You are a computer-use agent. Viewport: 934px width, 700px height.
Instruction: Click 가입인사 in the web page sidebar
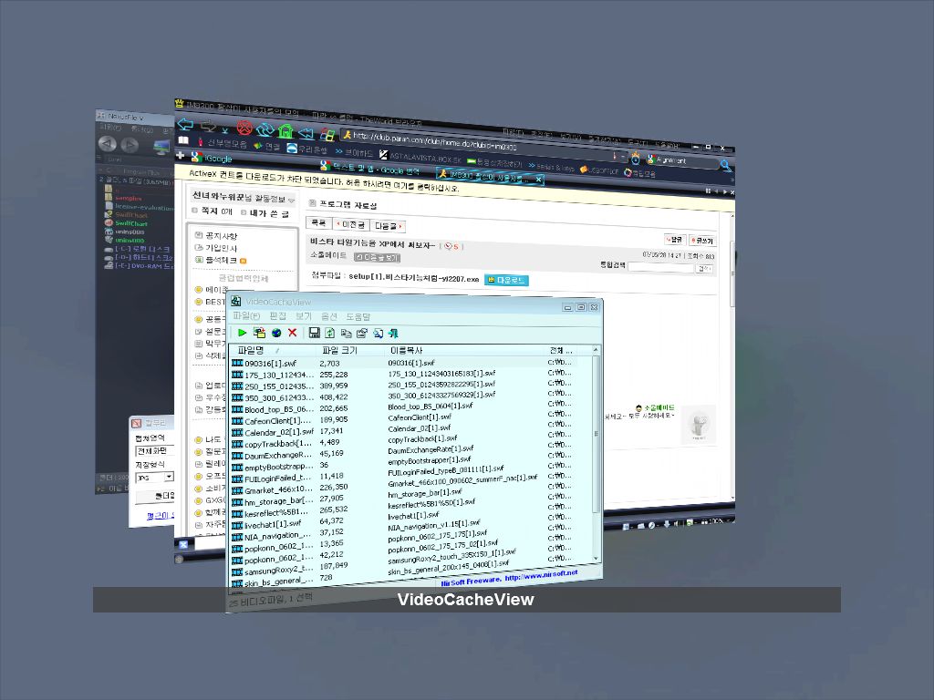point(221,248)
